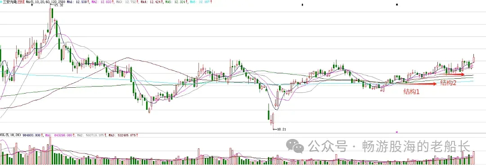Select the 日线 period label
The height and width of the screenshot is (166, 486).
(x=21, y=2)
